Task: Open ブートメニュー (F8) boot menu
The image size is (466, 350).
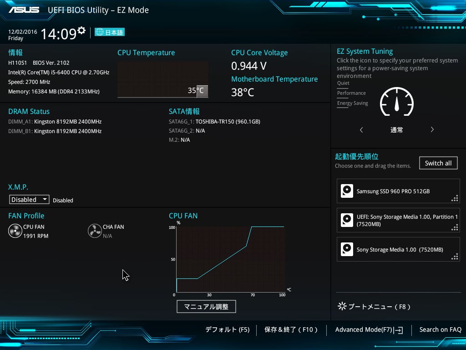Action: point(375,307)
